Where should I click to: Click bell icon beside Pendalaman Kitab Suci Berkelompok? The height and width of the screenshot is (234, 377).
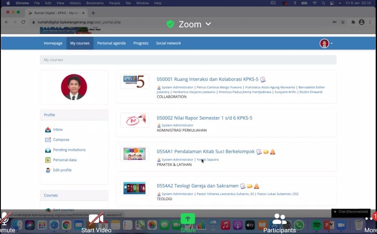tap(272, 152)
